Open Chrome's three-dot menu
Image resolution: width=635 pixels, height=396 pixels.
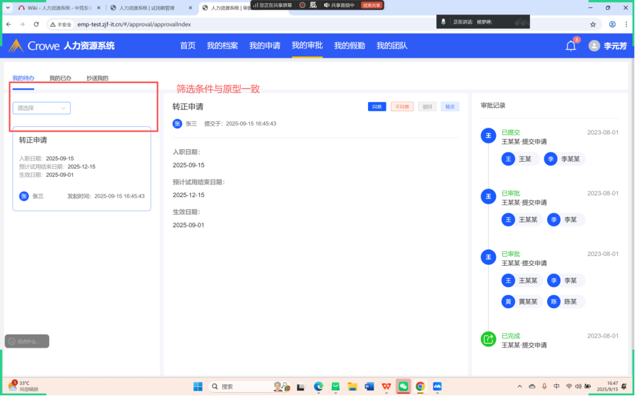point(626,24)
